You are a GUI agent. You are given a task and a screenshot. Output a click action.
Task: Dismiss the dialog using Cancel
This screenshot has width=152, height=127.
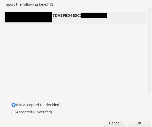pyautogui.click(x=115, y=123)
